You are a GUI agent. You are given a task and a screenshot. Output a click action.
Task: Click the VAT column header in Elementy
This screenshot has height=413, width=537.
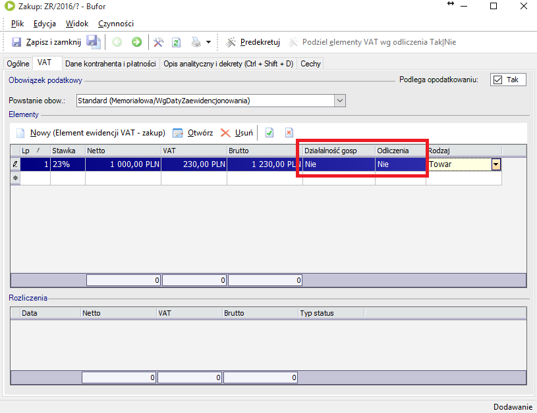pos(194,151)
